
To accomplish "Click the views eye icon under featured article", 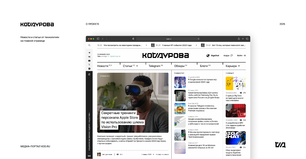I will [x=117, y=154].
